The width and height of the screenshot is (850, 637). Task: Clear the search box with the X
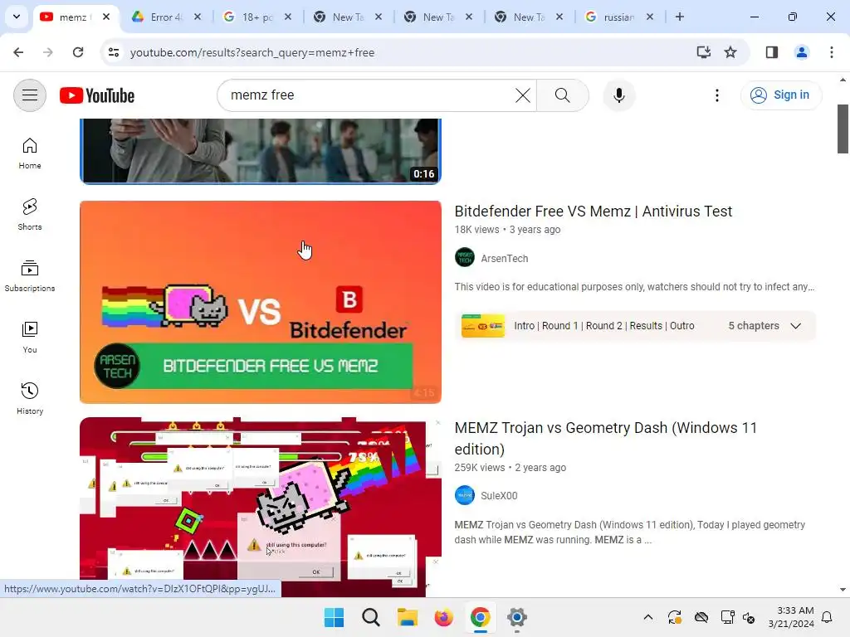coord(523,95)
